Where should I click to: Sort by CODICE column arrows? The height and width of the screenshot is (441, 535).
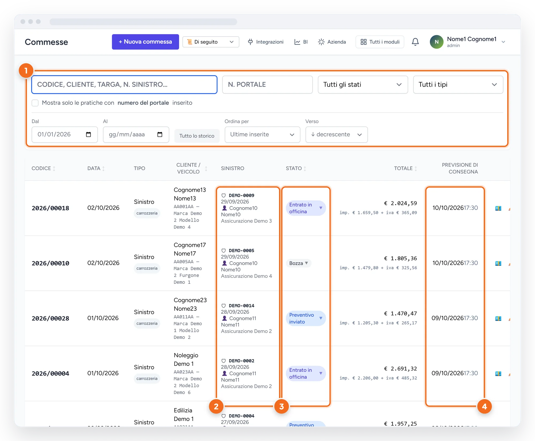tap(54, 168)
